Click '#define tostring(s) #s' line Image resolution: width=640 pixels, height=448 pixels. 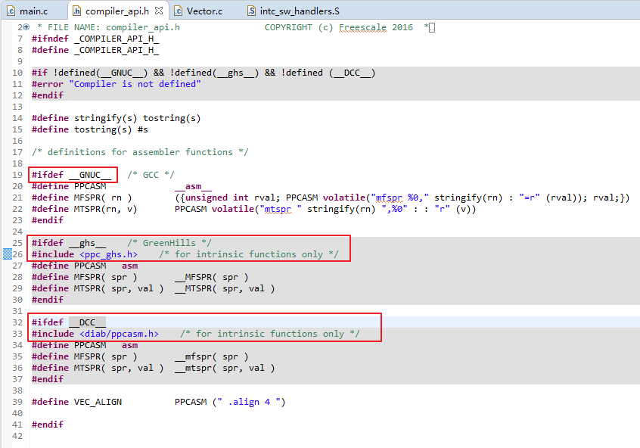[x=90, y=129]
